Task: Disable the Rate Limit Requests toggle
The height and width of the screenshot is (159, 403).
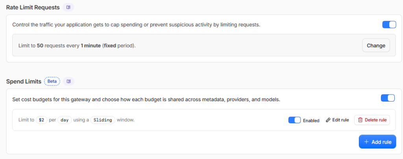Action: [389, 25]
